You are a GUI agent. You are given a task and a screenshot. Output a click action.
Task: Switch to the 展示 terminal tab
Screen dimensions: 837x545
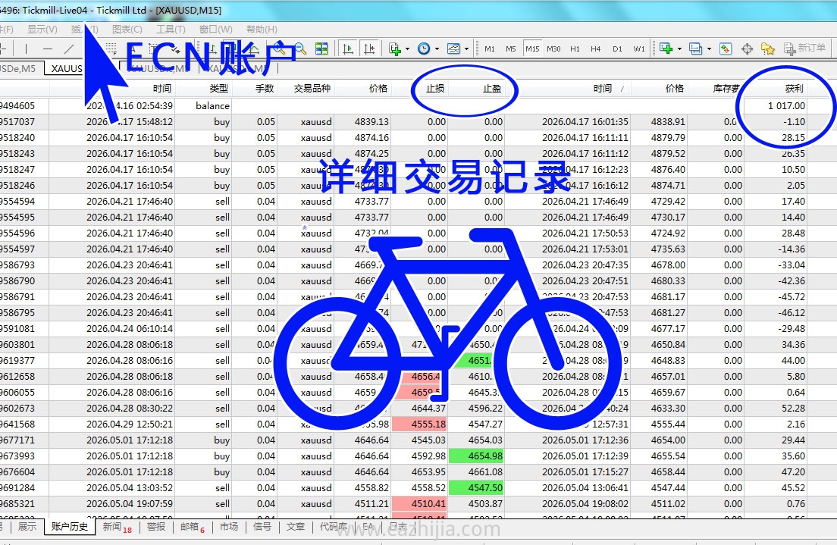[27, 527]
